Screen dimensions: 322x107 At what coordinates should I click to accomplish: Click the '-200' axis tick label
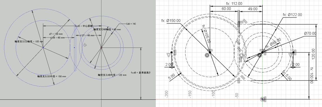[x=167, y=94]
